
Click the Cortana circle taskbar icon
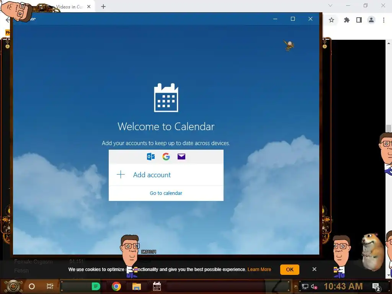(x=32, y=286)
